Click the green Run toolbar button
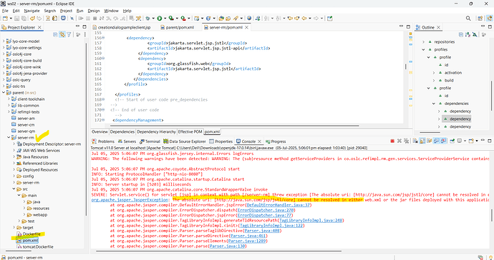This screenshot has width=494, height=260. [160, 19]
